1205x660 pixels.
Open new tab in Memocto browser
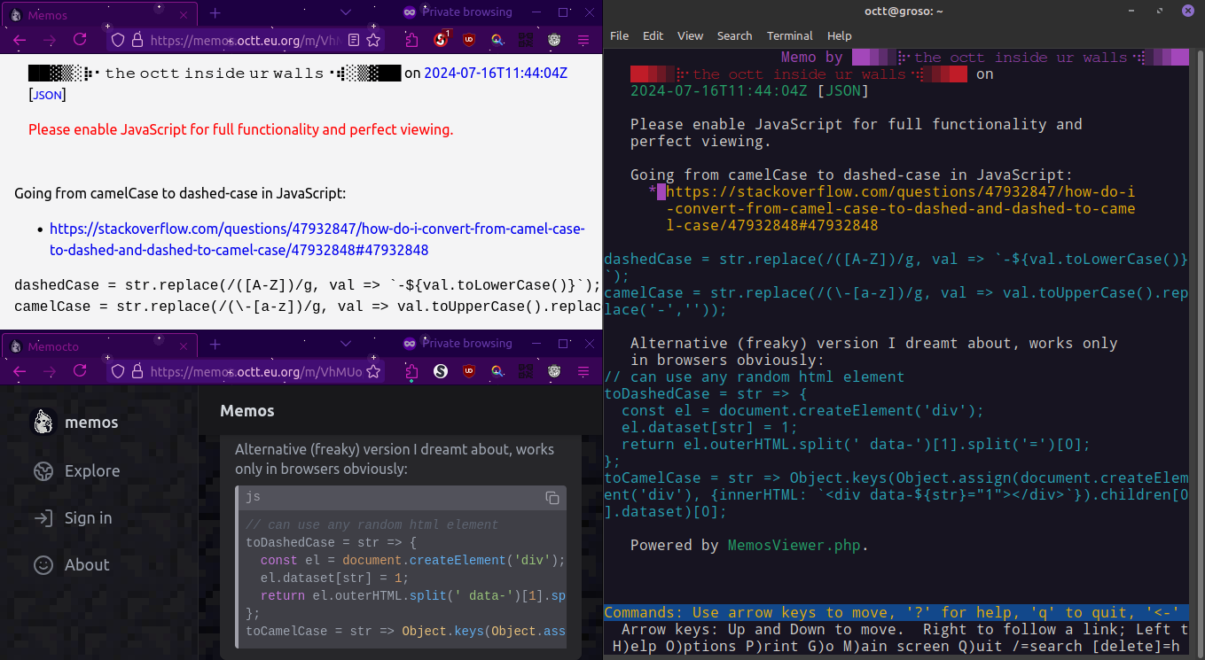(x=215, y=345)
